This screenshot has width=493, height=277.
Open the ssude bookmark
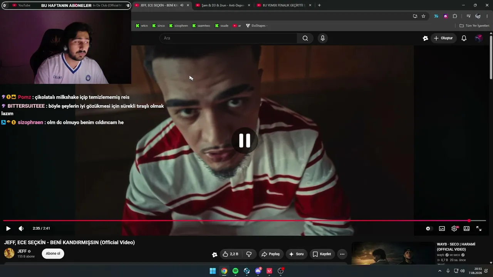[222, 26]
